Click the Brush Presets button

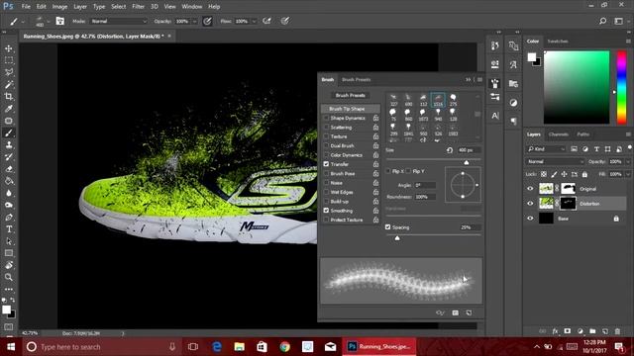pyautogui.click(x=350, y=95)
